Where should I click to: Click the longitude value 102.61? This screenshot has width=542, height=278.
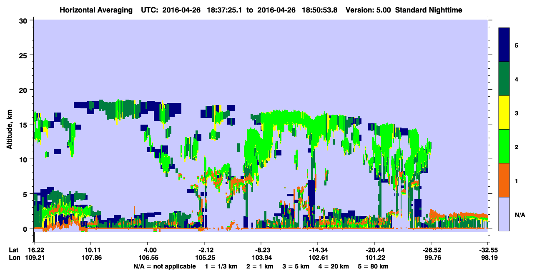tap(318, 257)
